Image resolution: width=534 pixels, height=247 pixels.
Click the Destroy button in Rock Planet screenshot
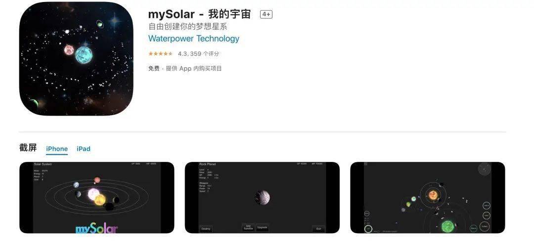click(x=206, y=229)
